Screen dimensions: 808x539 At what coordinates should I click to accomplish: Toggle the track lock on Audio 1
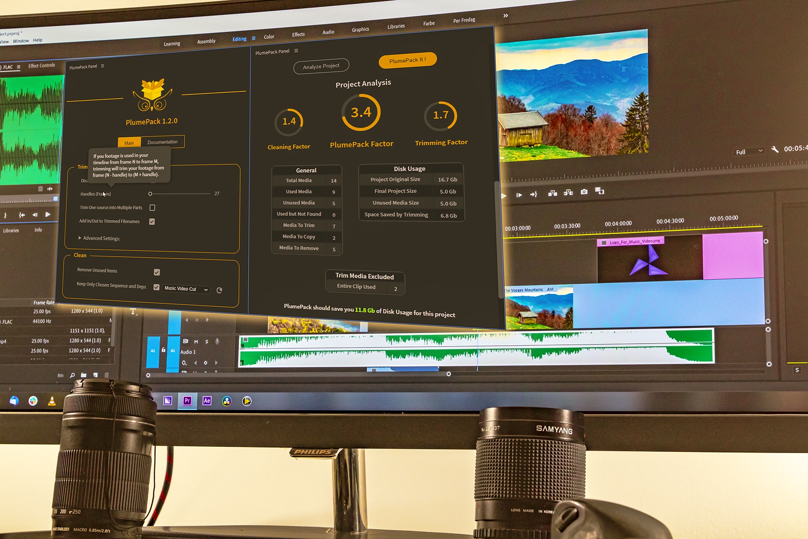tap(163, 350)
